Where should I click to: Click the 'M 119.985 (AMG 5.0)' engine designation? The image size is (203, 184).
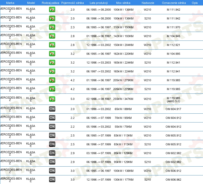173,100
